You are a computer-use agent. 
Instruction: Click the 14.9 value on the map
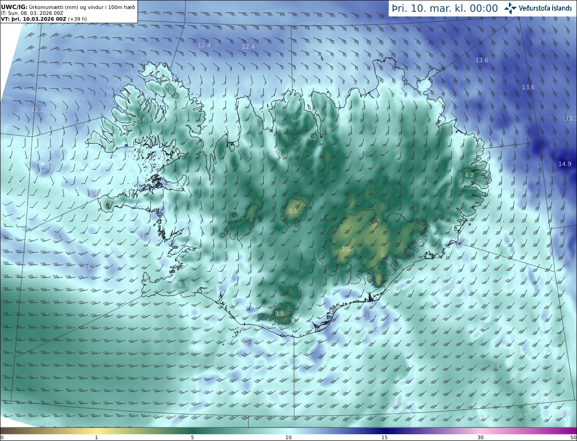565,164
